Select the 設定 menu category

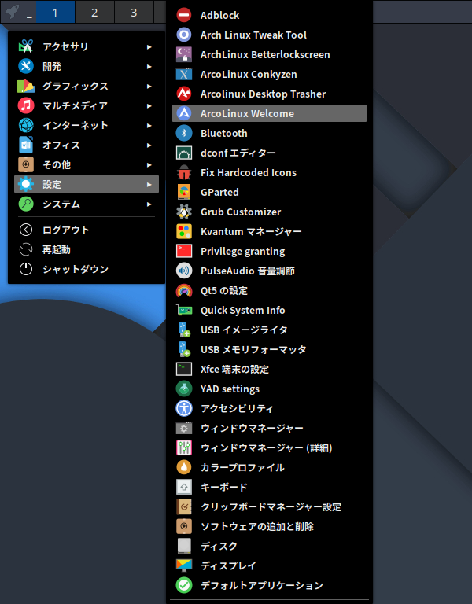point(87,184)
